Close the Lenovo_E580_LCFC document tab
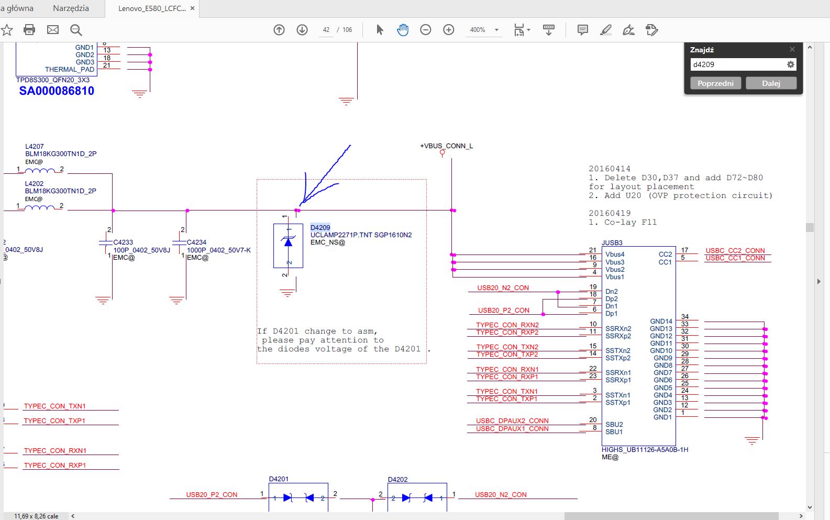This screenshot has width=830, height=520. tap(193, 8)
